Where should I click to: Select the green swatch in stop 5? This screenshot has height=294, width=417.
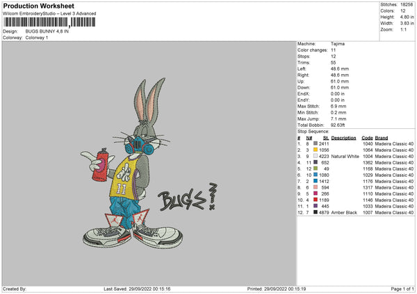click(316, 168)
